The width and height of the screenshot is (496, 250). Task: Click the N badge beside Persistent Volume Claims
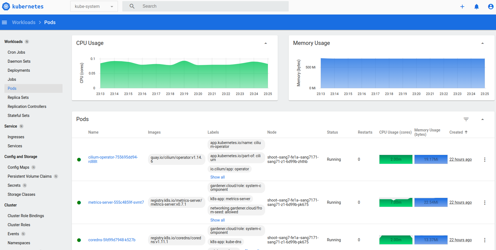(x=56, y=176)
